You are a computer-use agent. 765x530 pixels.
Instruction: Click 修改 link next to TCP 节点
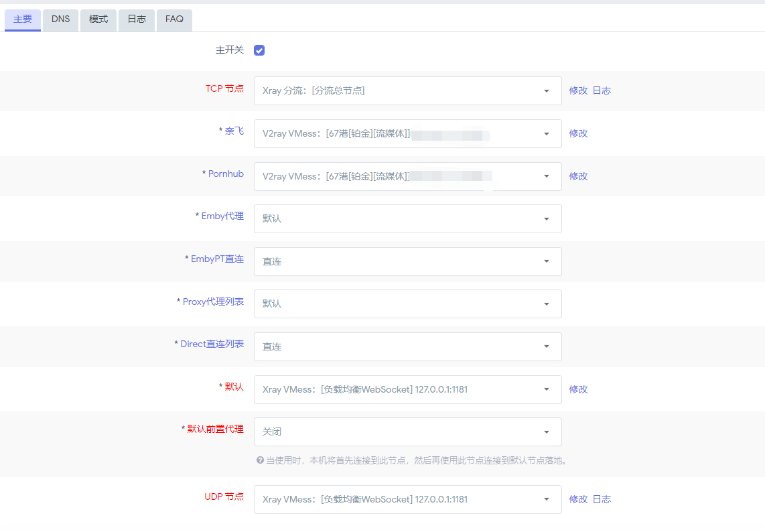pos(578,90)
